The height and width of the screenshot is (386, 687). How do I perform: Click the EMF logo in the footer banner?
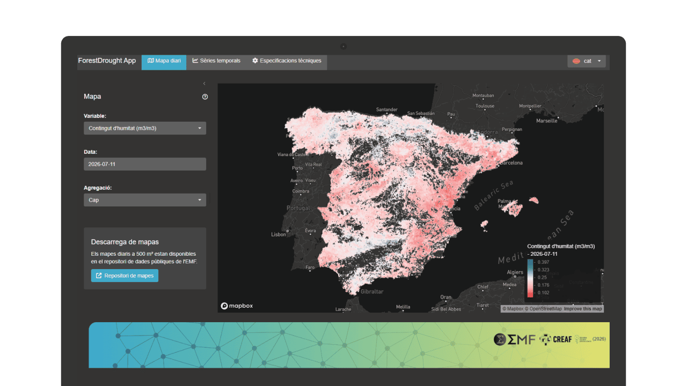515,339
